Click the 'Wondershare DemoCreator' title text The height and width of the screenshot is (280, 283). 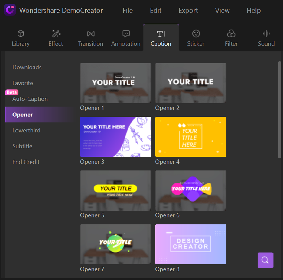(x=61, y=11)
